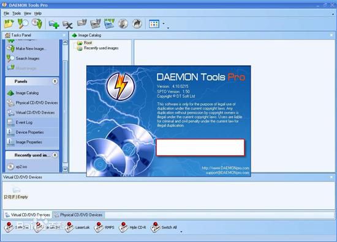The width and height of the screenshot is (337, 242).
Task: Click the disc with arrow toolbar icon
Action: tap(137, 24)
